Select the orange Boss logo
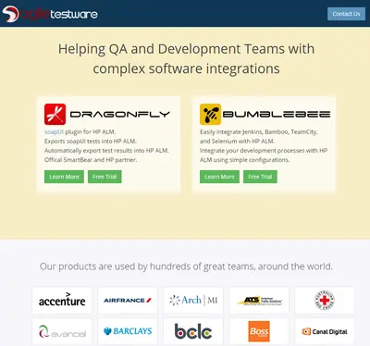 pyautogui.click(x=259, y=332)
